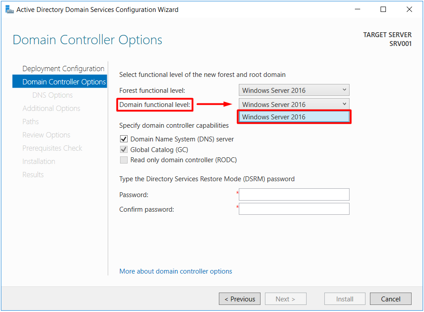The height and width of the screenshot is (312, 424).
Task: Click 'Select functional level of the new forest' text
Action: (202, 75)
